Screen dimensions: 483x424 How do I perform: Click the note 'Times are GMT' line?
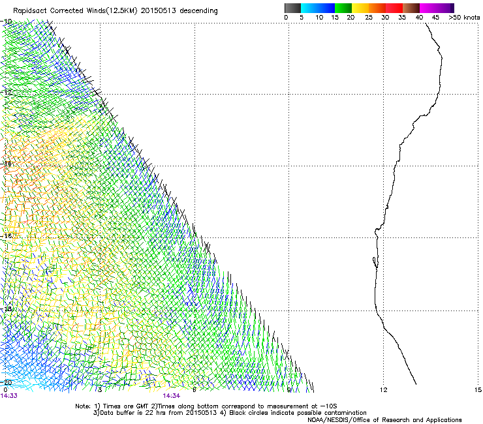pyautogui.click(x=206, y=406)
